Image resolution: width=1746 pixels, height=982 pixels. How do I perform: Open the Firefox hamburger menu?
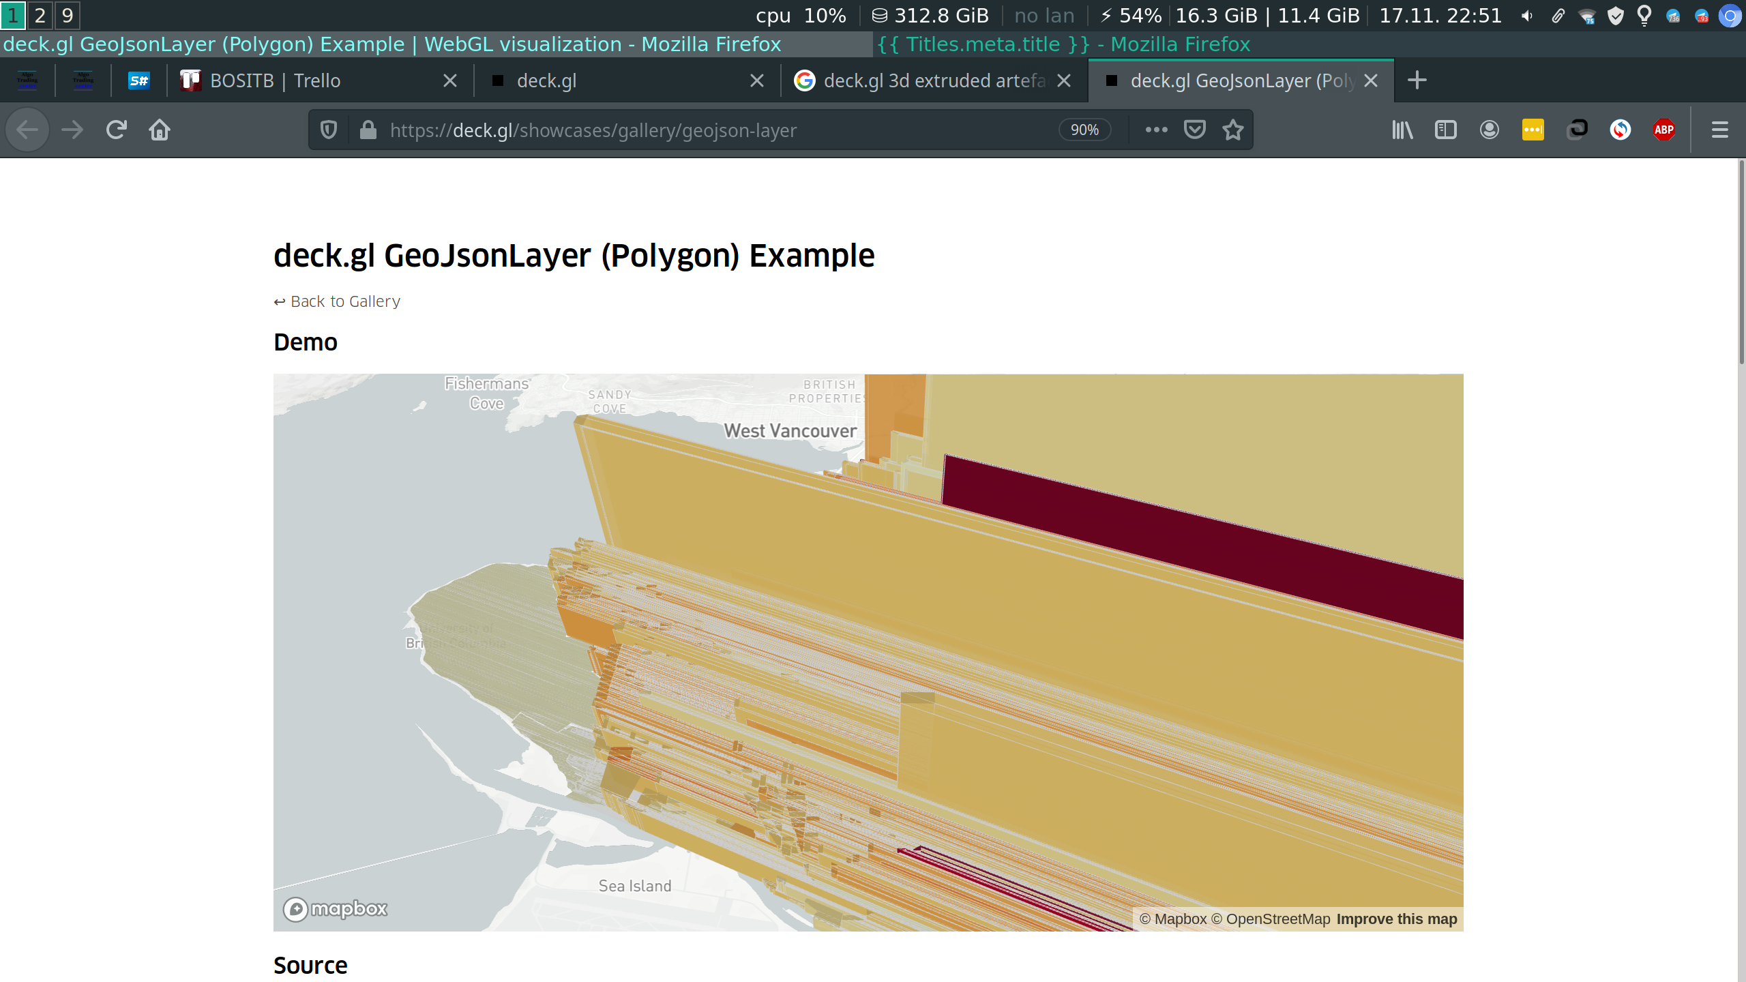coord(1719,130)
